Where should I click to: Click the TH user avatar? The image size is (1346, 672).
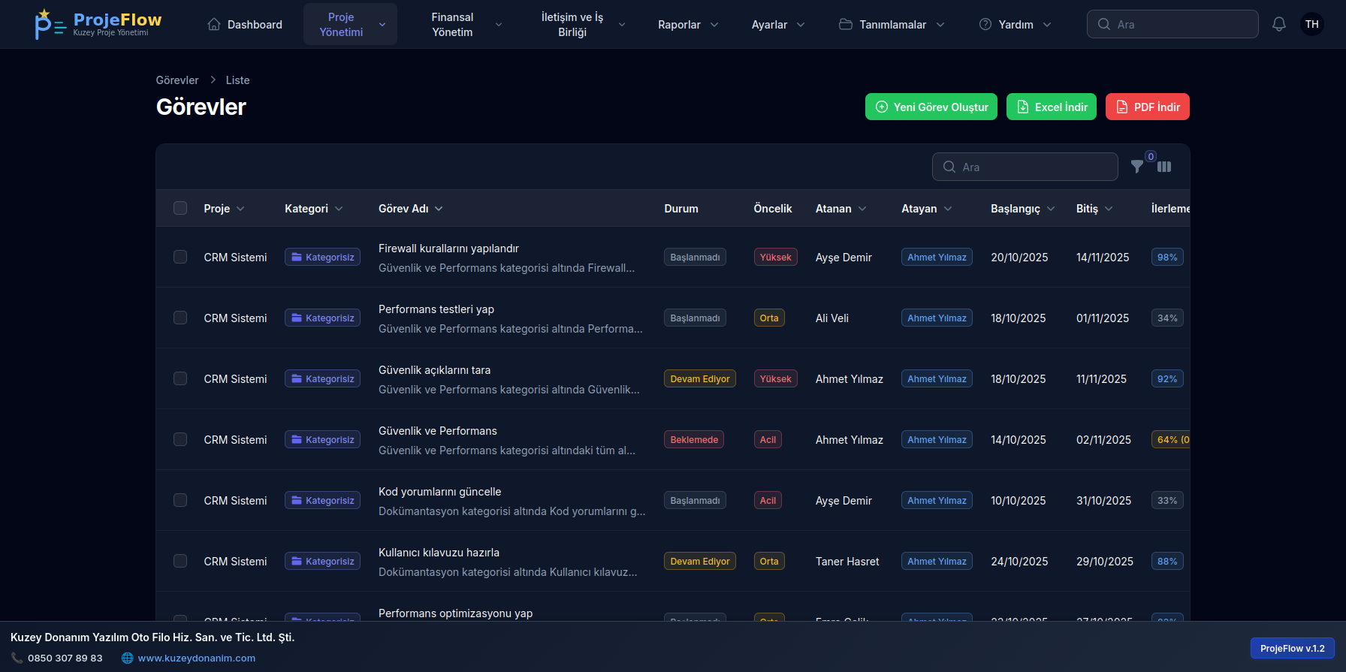pos(1311,24)
